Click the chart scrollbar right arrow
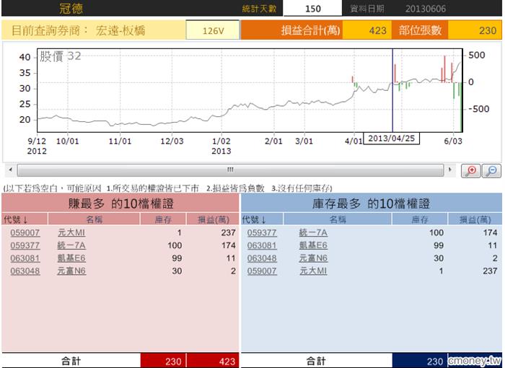 pyautogui.click(x=452, y=170)
